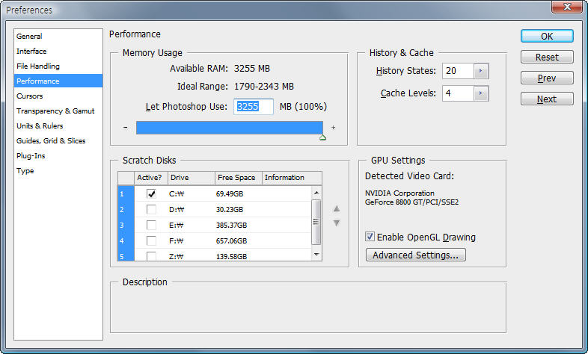Activate the E: drive scratch disk checkbox
Image resolution: width=588 pixels, height=354 pixels.
[152, 225]
